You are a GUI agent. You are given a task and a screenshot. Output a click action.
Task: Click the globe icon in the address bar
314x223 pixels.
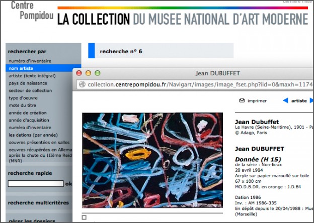pyautogui.click(x=82, y=84)
